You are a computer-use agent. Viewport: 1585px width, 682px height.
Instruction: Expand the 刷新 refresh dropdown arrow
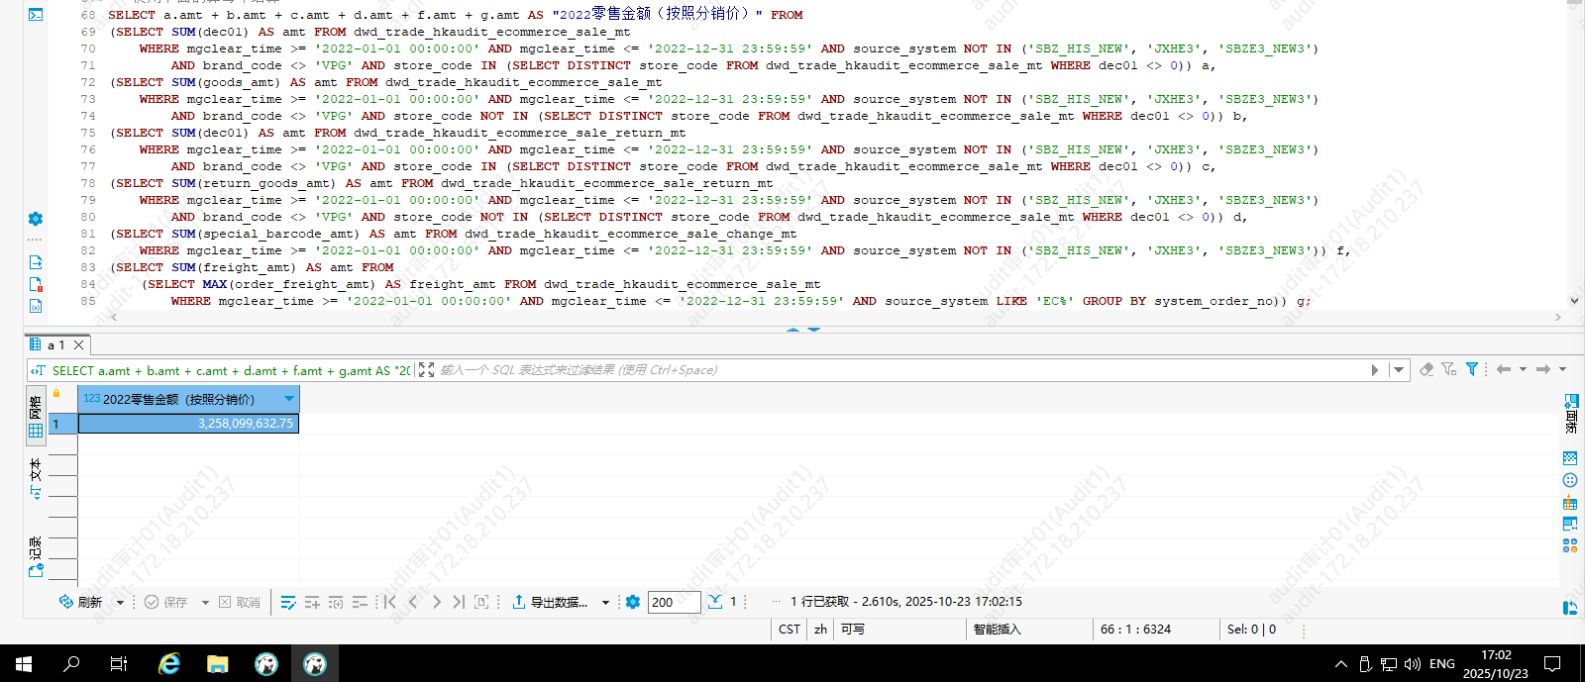coord(120,602)
